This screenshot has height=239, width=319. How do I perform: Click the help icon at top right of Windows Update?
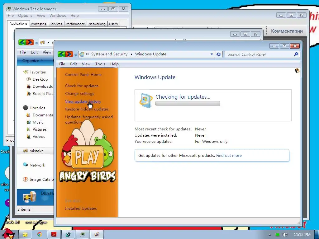coord(297,71)
